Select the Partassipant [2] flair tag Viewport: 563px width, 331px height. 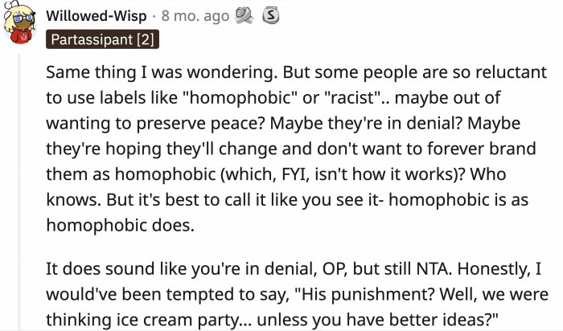102,39
